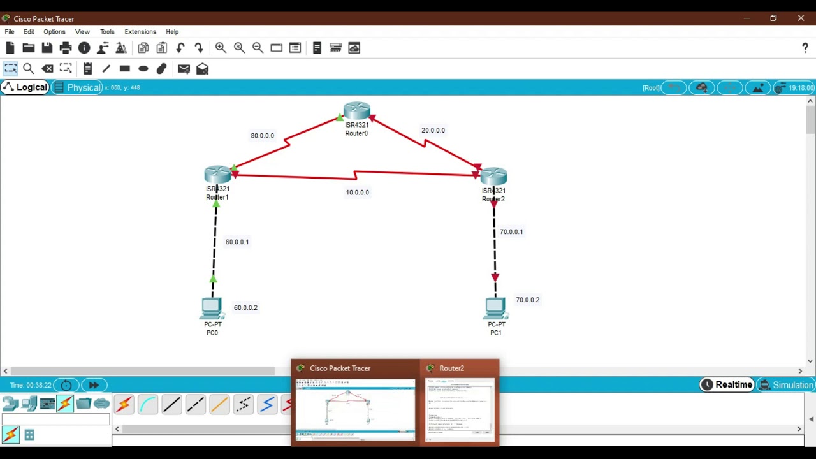
Task: Click the Cisco Packet Tracer taskbar thumbnail
Action: (x=356, y=403)
